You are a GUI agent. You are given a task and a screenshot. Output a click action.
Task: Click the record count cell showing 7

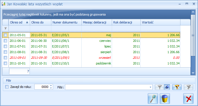pyautogui.click(x=19, y=71)
